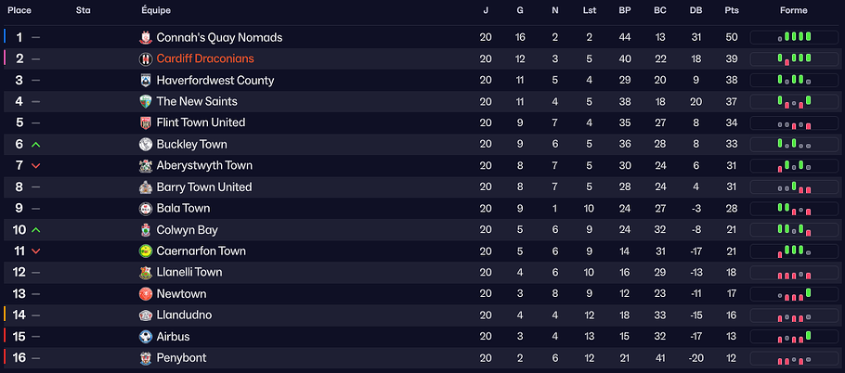Click Airbus club crest icon
Screen dimensions: 845x373
click(146, 337)
